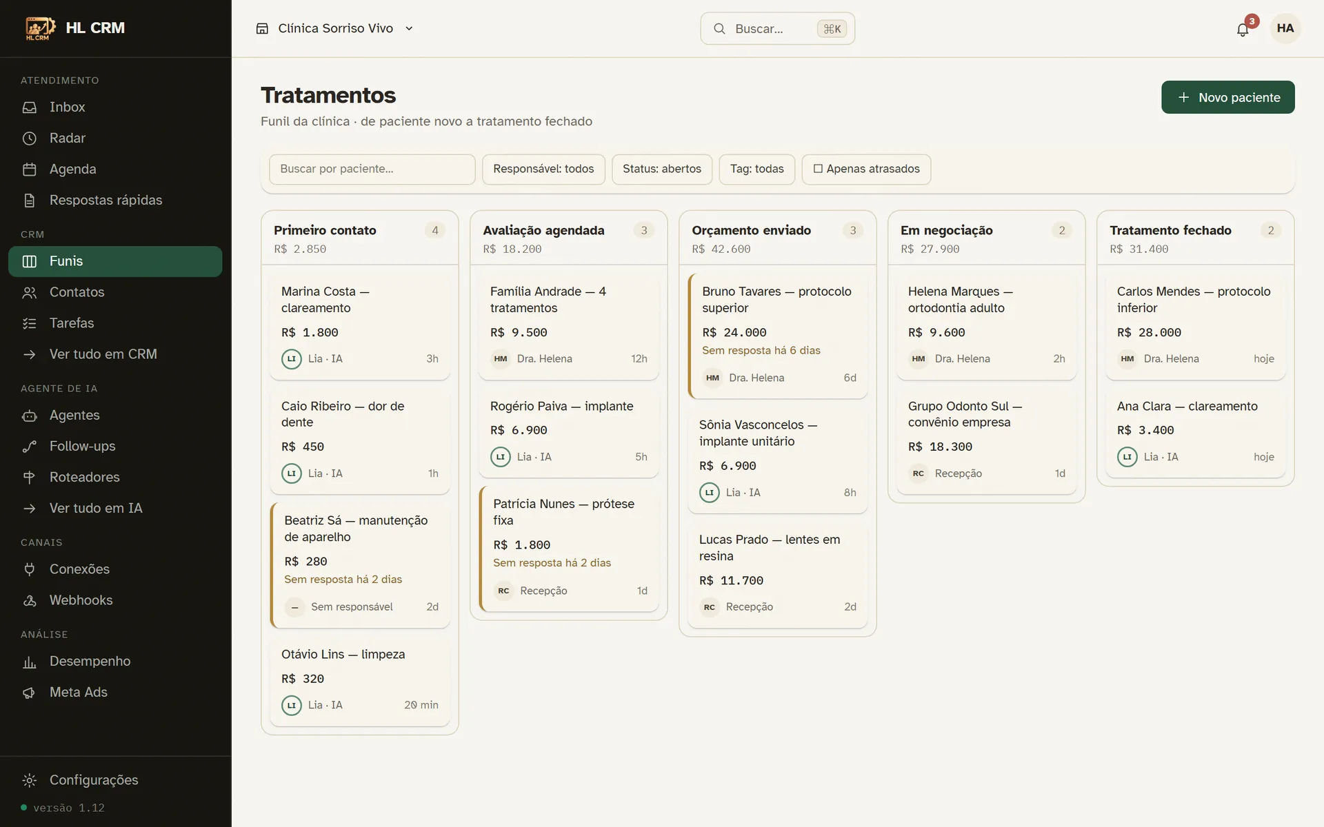
Task: Click the magnifier icon in Buscar
Action: (719, 29)
